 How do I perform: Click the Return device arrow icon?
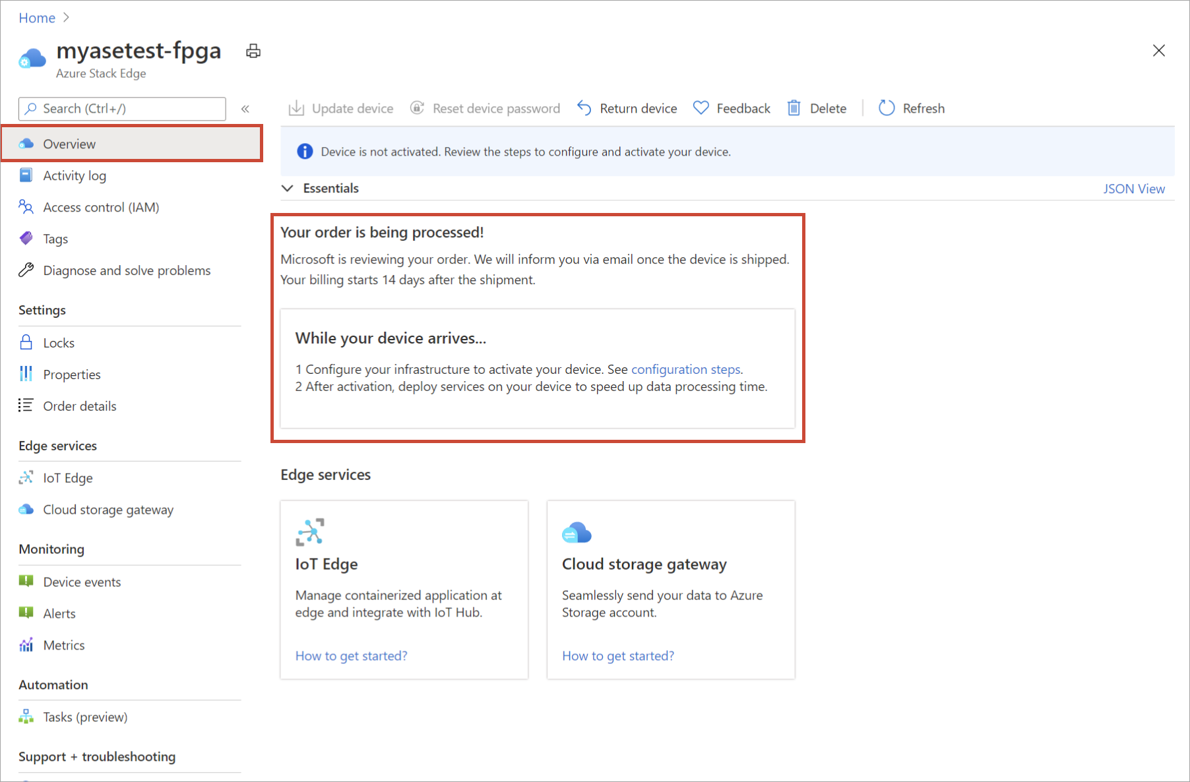tap(584, 108)
